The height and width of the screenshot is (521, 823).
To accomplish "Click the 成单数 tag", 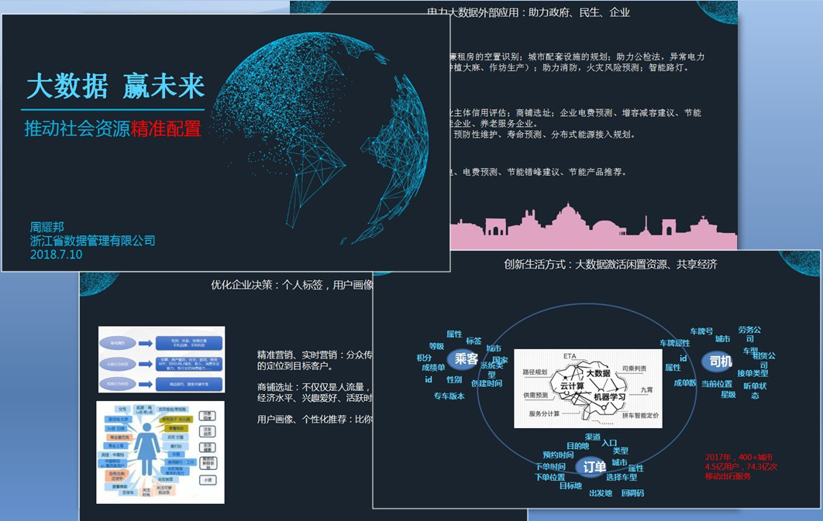I will click(684, 382).
